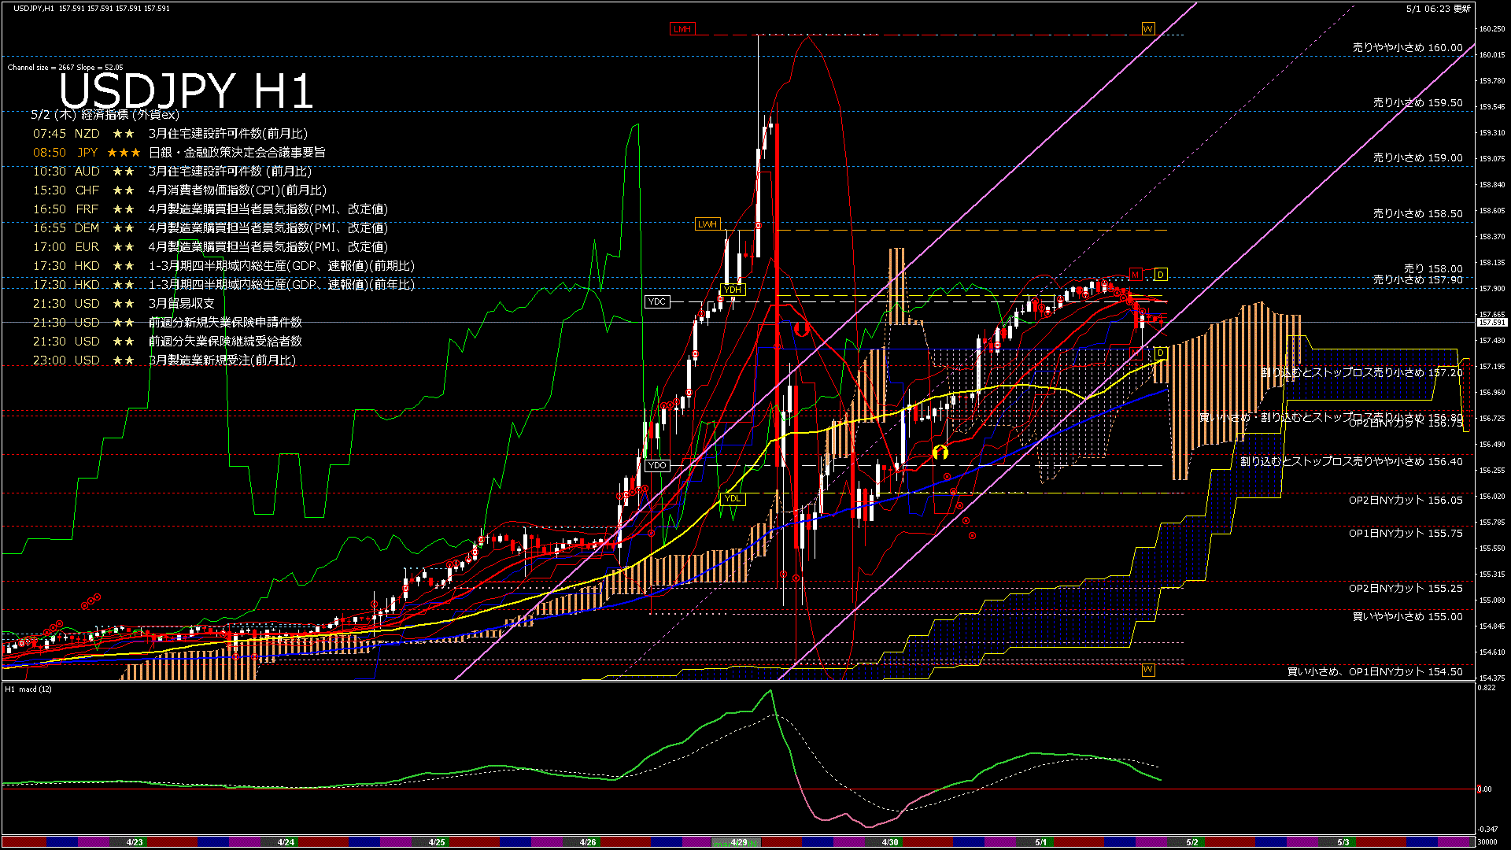Click the yellow up-arrow buy signal icon

pos(940,452)
